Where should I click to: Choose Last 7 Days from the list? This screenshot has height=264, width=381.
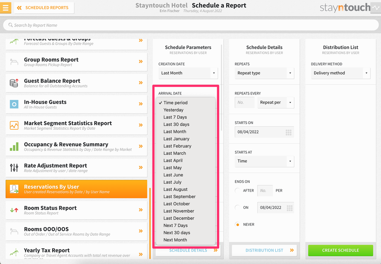(x=186, y=117)
